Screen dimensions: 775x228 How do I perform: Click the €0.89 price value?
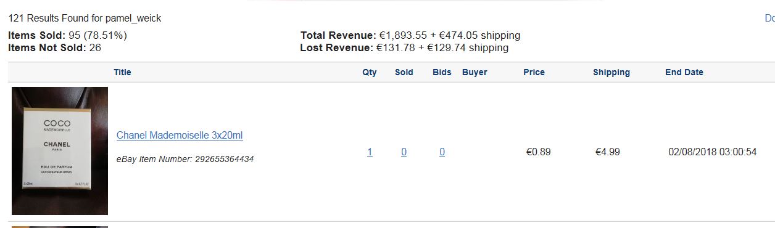538,152
